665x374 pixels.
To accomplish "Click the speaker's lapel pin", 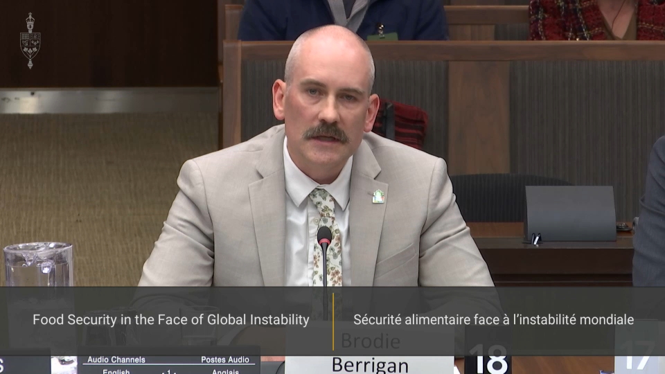I will tap(378, 196).
